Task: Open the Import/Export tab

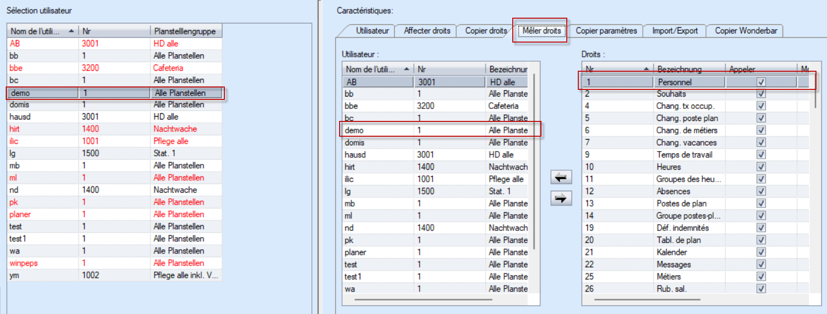Action: pos(674,31)
